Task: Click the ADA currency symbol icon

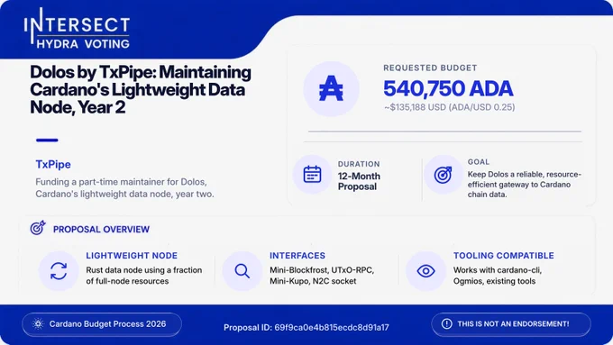Action: click(331, 88)
